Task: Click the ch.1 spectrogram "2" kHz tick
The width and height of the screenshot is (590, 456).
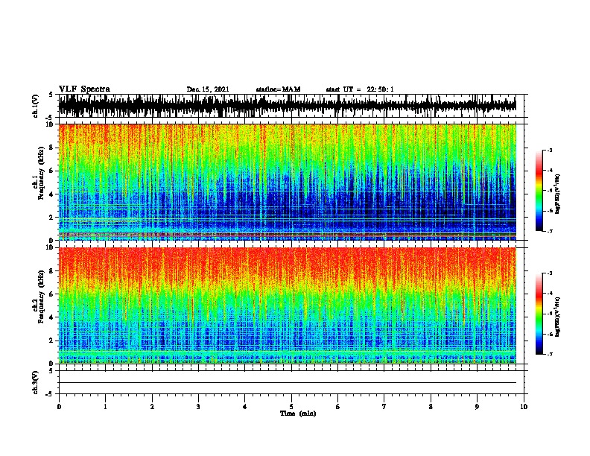Action: (52, 217)
